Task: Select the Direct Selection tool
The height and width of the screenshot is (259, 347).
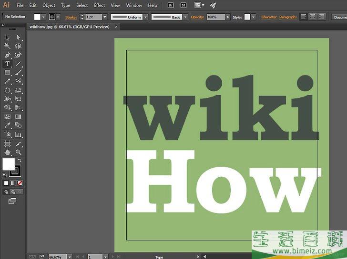Action: (x=18, y=37)
